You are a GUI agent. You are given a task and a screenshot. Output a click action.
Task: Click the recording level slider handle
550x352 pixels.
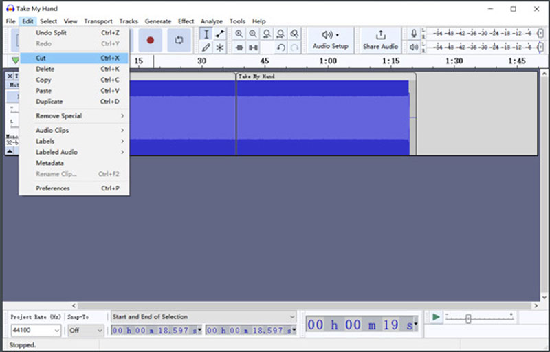(x=540, y=33)
